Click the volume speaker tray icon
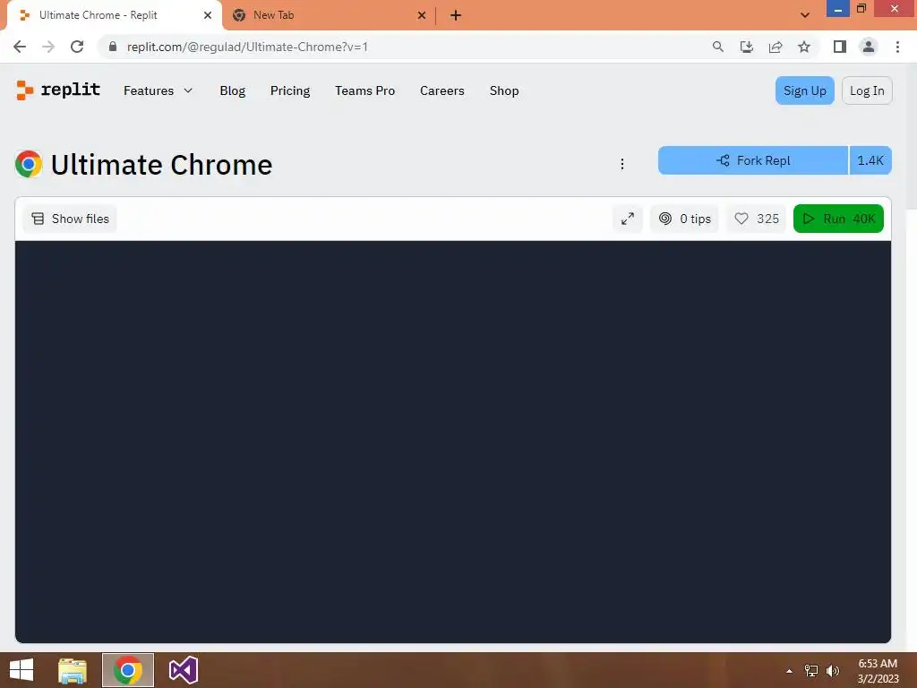Screen dimensions: 917x688 point(833,671)
